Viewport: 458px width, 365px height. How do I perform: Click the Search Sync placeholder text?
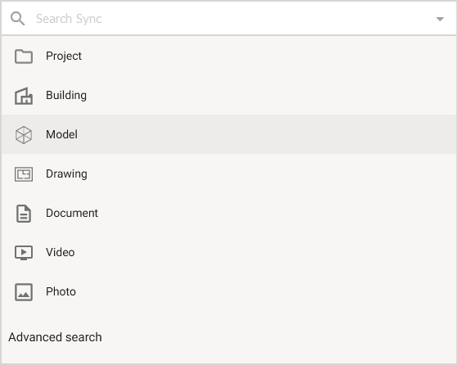point(69,19)
